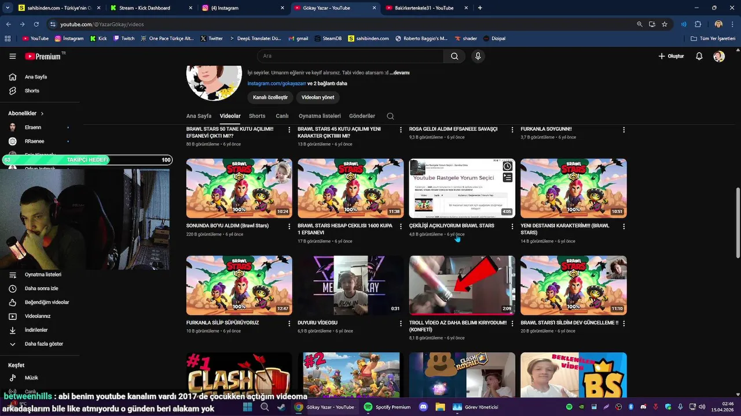Open the YouTube guide hamburger menu
The width and height of the screenshot is (741, 416).
tap(12, 56)
